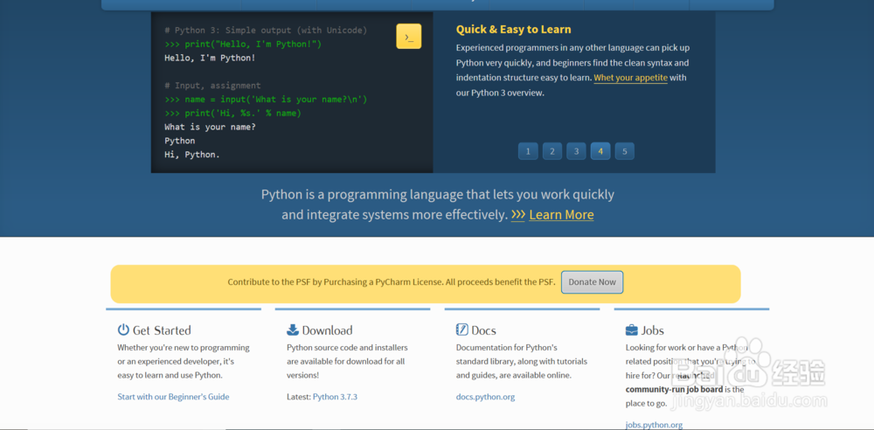Click the download arrow icon beside Download
The image size is (874, 430).
tap(293, 329)
